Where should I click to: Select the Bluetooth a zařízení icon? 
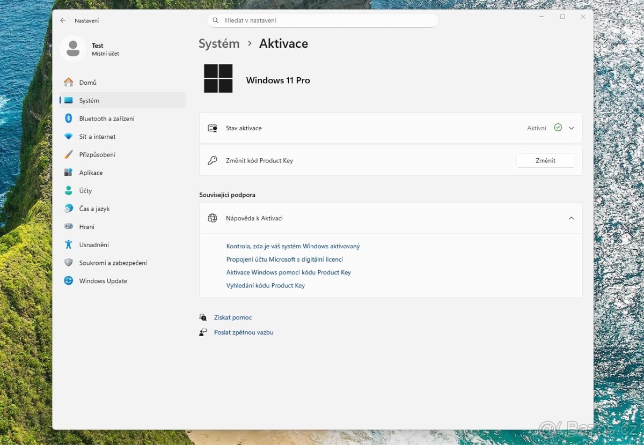click(x=69, y=118)
